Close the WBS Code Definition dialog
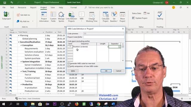This screenshot has height=107, width=191. [x=123, y=29]
